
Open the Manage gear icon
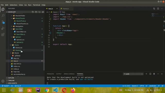point(3,81)
